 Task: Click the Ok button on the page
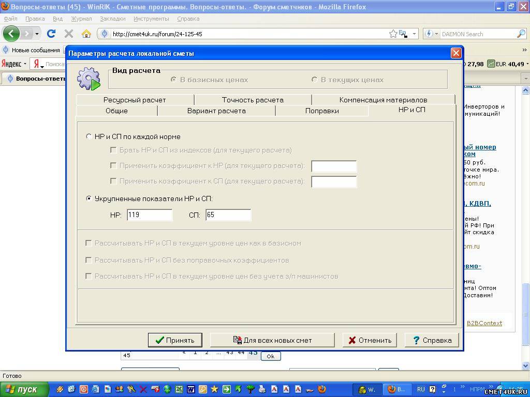pos(270,356)
